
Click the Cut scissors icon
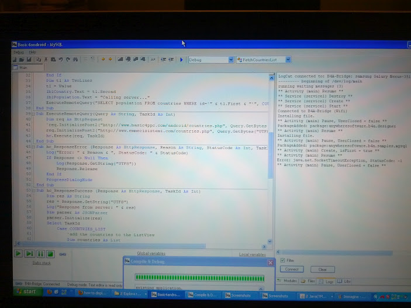point(46,60)
